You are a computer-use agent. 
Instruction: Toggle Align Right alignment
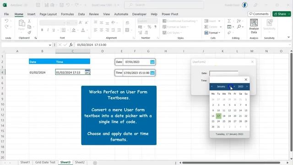click(107, 30)
